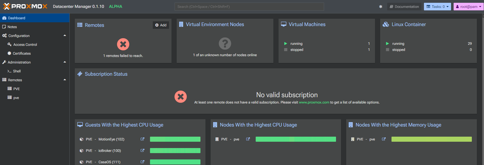
Task: Follow the www.proxmox.com link
Action: pyautogui.click(x=314, y=102)
